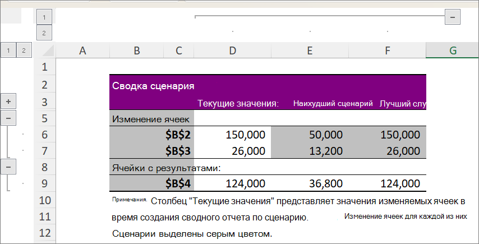Expand hidden row group beside row 3

click(x=8, y=102)
